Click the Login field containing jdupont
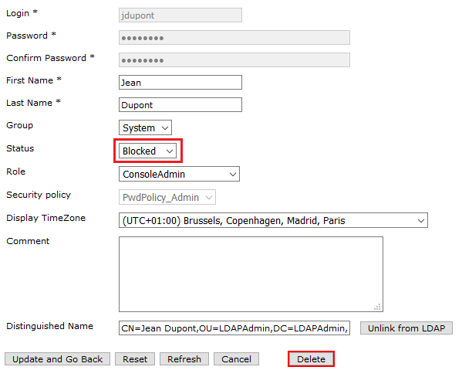 [180, 15]
